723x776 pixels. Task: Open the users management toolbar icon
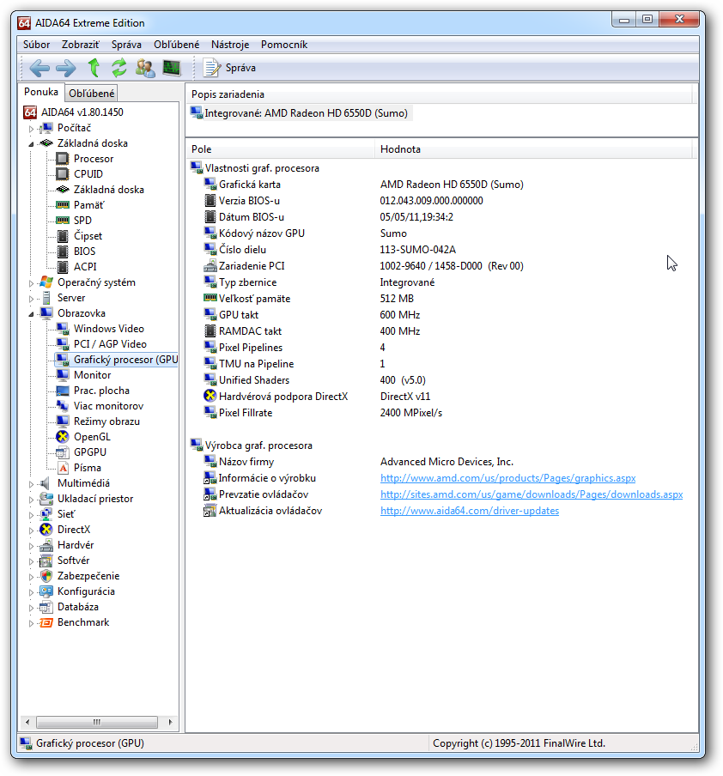145,68
